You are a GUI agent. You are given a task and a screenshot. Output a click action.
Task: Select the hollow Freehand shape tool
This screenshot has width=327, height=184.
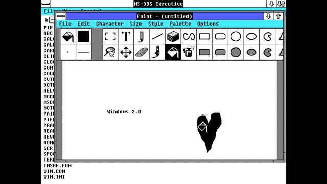(267, 36)
